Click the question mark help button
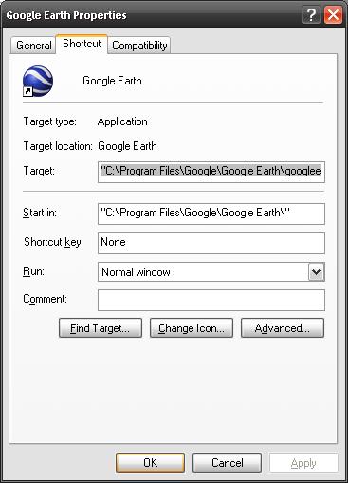The height and width of the screenshot is (483, 348). pos(311,15)
